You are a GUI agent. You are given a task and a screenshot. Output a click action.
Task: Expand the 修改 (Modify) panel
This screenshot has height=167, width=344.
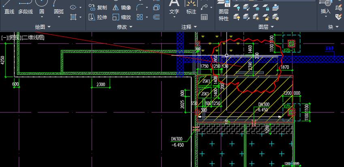coord(125,27)
